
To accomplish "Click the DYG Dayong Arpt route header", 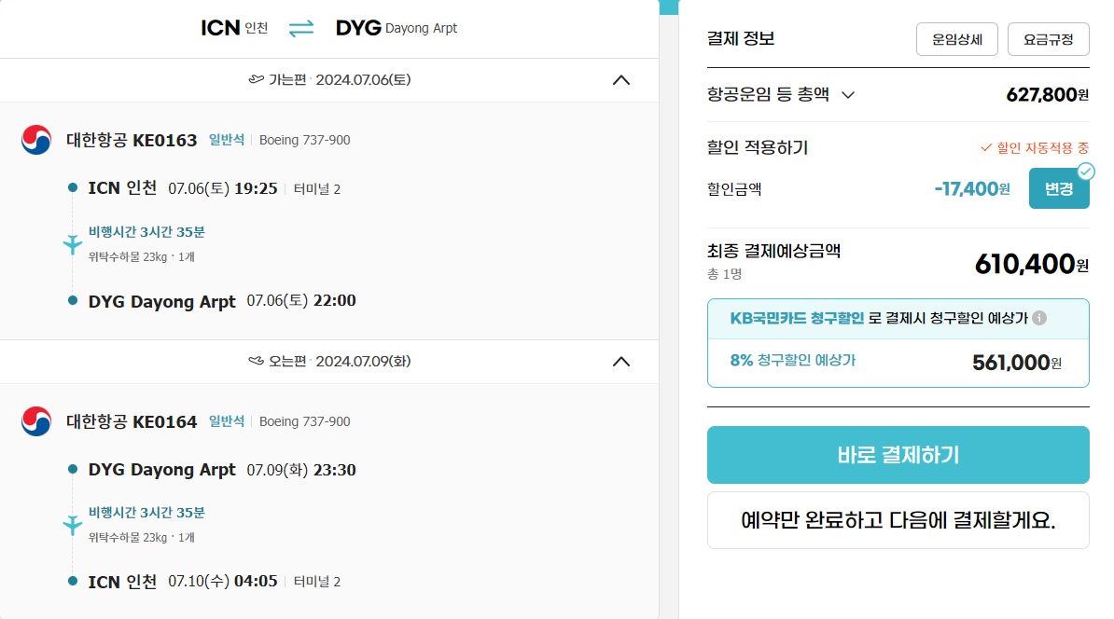I will 397,28.
